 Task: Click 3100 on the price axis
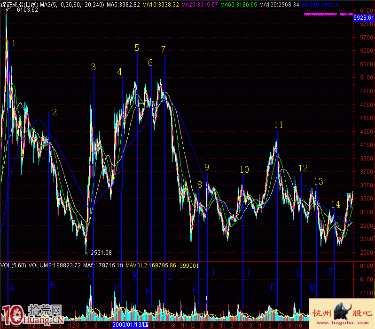[x=367, y=212]
